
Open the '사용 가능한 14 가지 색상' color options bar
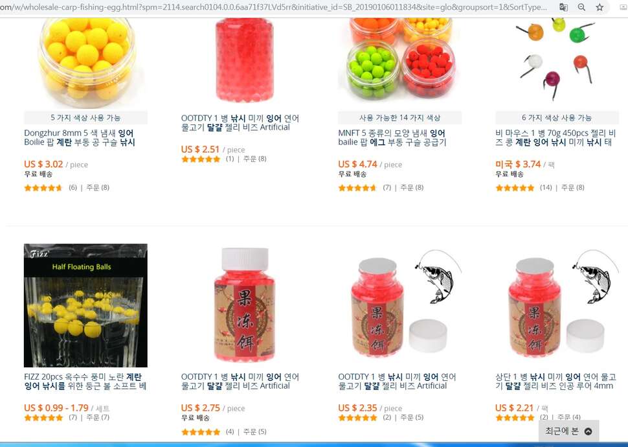coord(399,118)
